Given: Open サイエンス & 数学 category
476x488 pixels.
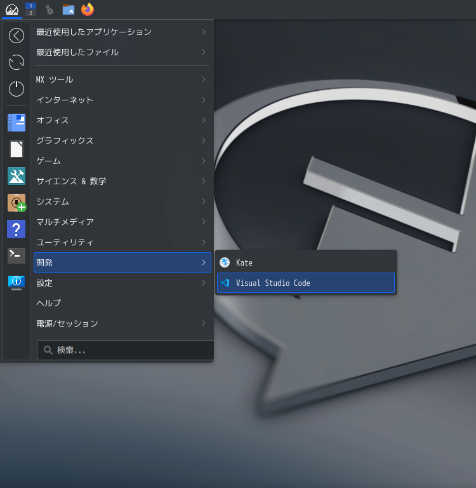Looking at the screenshot, I should 122,181.
